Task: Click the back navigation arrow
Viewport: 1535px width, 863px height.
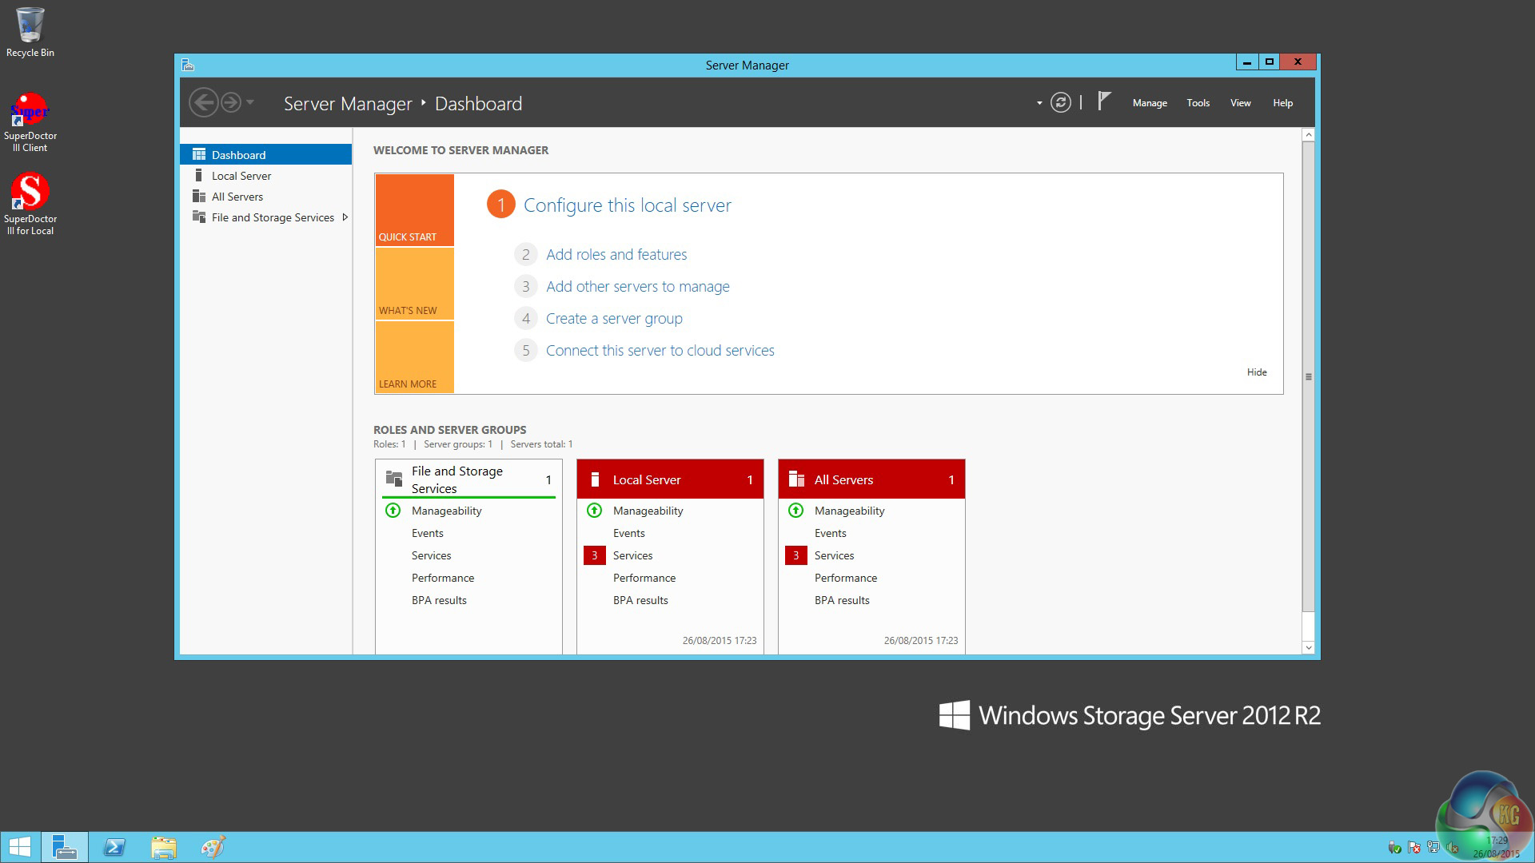Action: pos(203,102)
